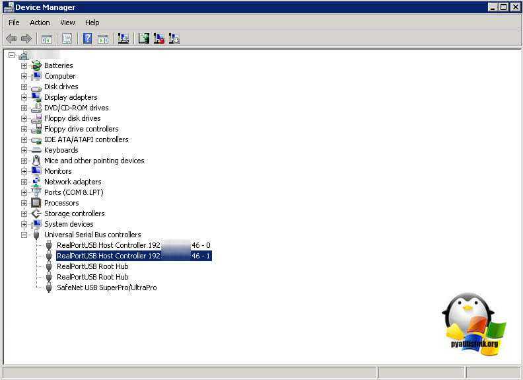Select the Batteries category icon
The image size is (523, 380).
36,65
